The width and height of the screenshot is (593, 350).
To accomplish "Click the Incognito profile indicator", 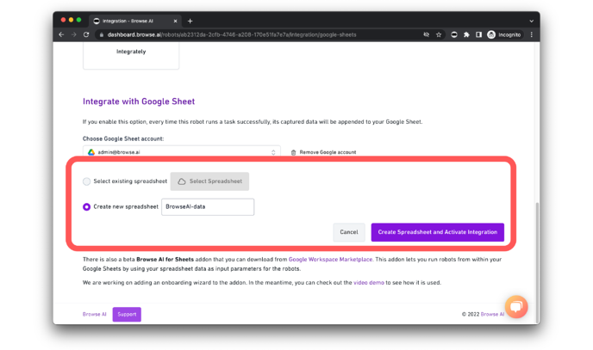I will click(x=504, y=34).
